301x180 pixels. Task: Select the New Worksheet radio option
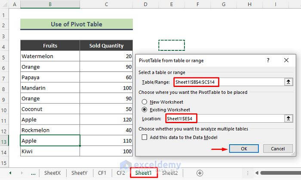pos(145,102)
